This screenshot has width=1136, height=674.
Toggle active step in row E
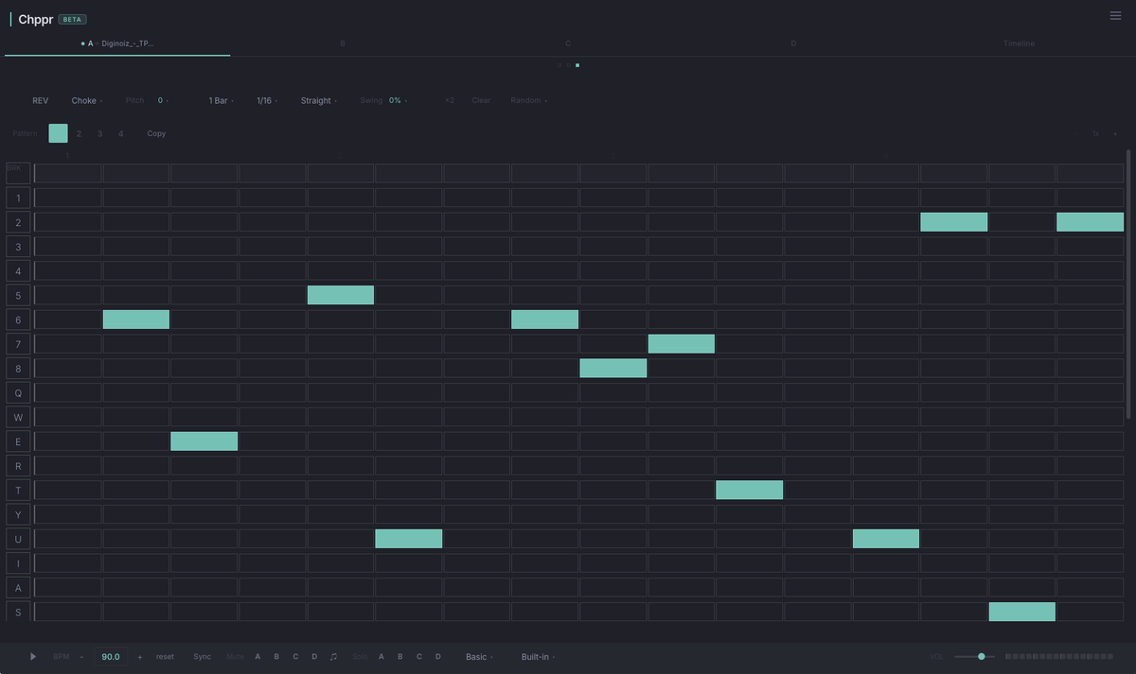[204, 441]
